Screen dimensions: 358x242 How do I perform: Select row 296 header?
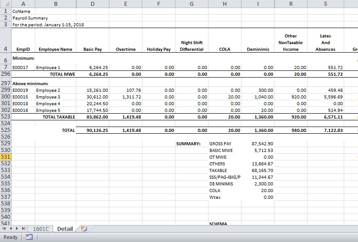(x=6, y=74)
